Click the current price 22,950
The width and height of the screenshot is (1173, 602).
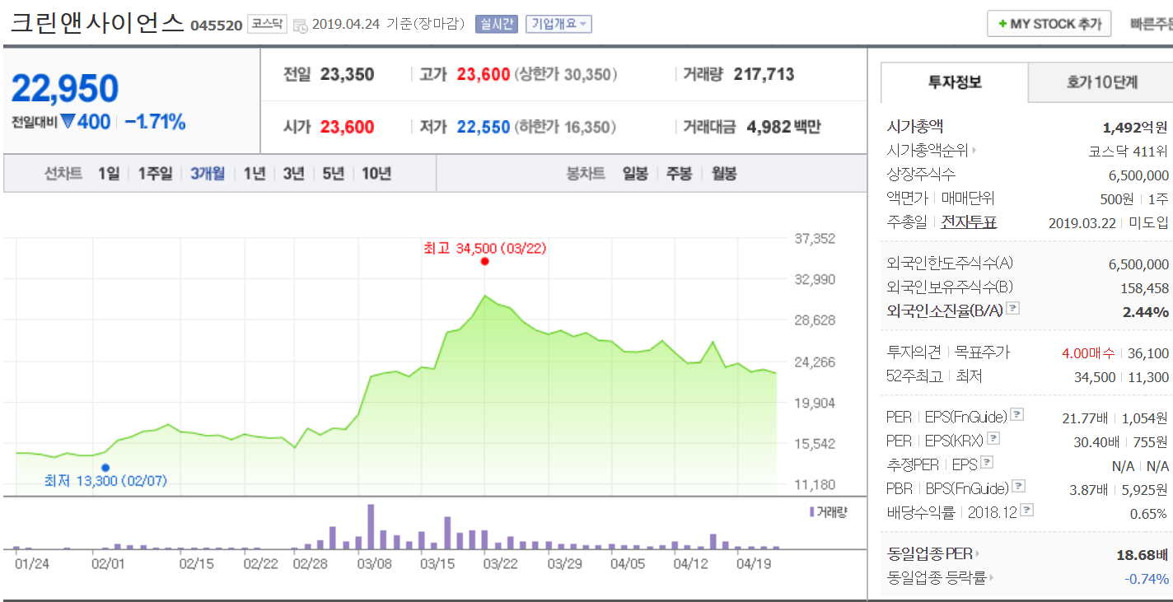[x=65, y=89]
